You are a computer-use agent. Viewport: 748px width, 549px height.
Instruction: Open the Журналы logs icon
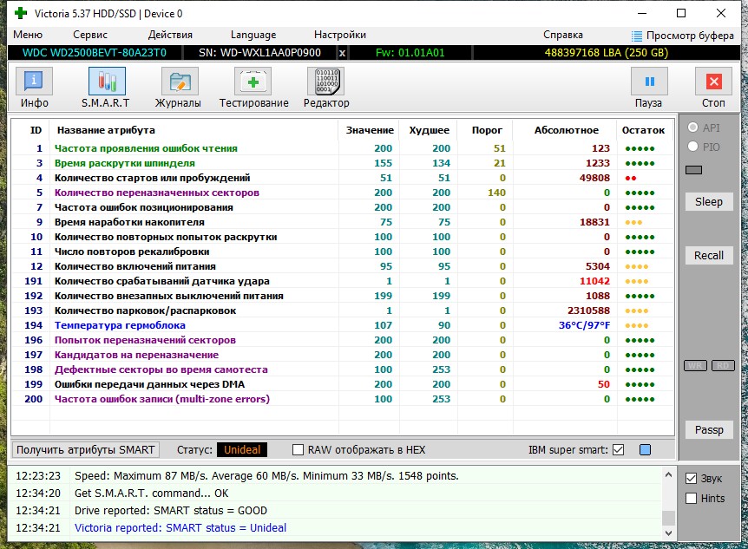click(x=180, y=81)
